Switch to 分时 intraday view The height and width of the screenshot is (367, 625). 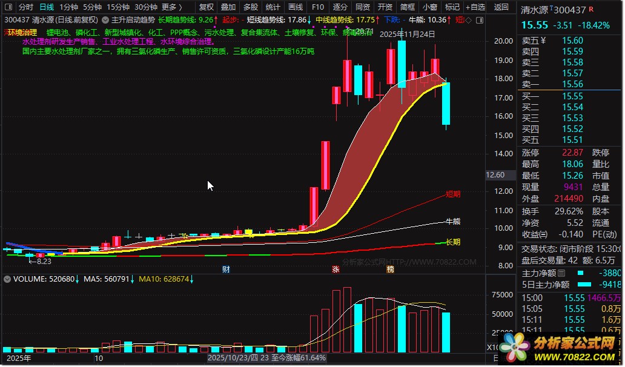[26, 7]
